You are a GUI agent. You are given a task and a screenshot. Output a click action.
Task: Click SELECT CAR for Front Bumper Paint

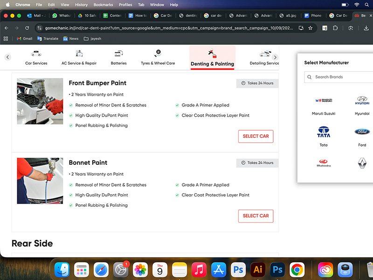[x=256, y=136]
